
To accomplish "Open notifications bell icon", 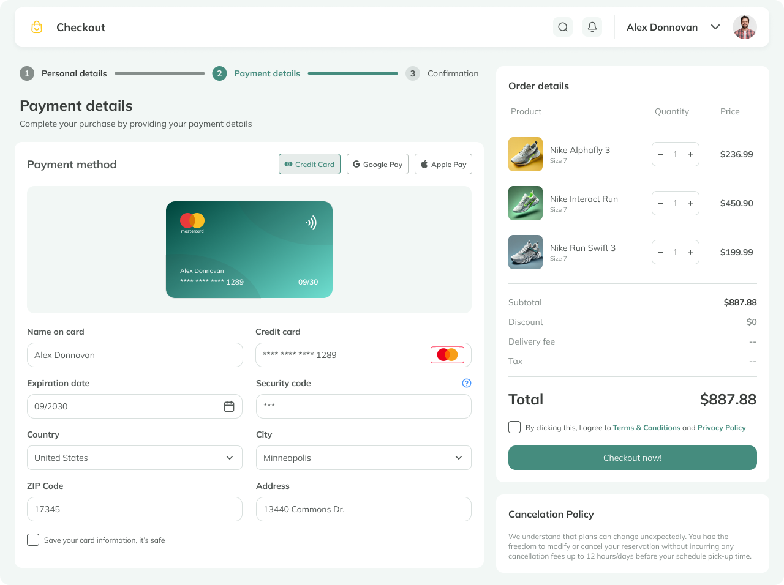I will pyautogui.click(x=592, y=27).
